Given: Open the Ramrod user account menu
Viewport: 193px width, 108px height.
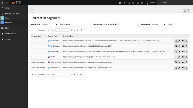Looking at the screenshot, I should pyautogui.click(x=151, y=3).
